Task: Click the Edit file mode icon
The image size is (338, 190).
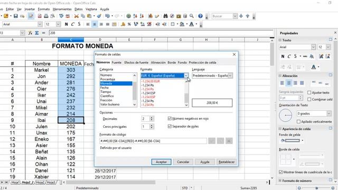Action: (31, 16)
